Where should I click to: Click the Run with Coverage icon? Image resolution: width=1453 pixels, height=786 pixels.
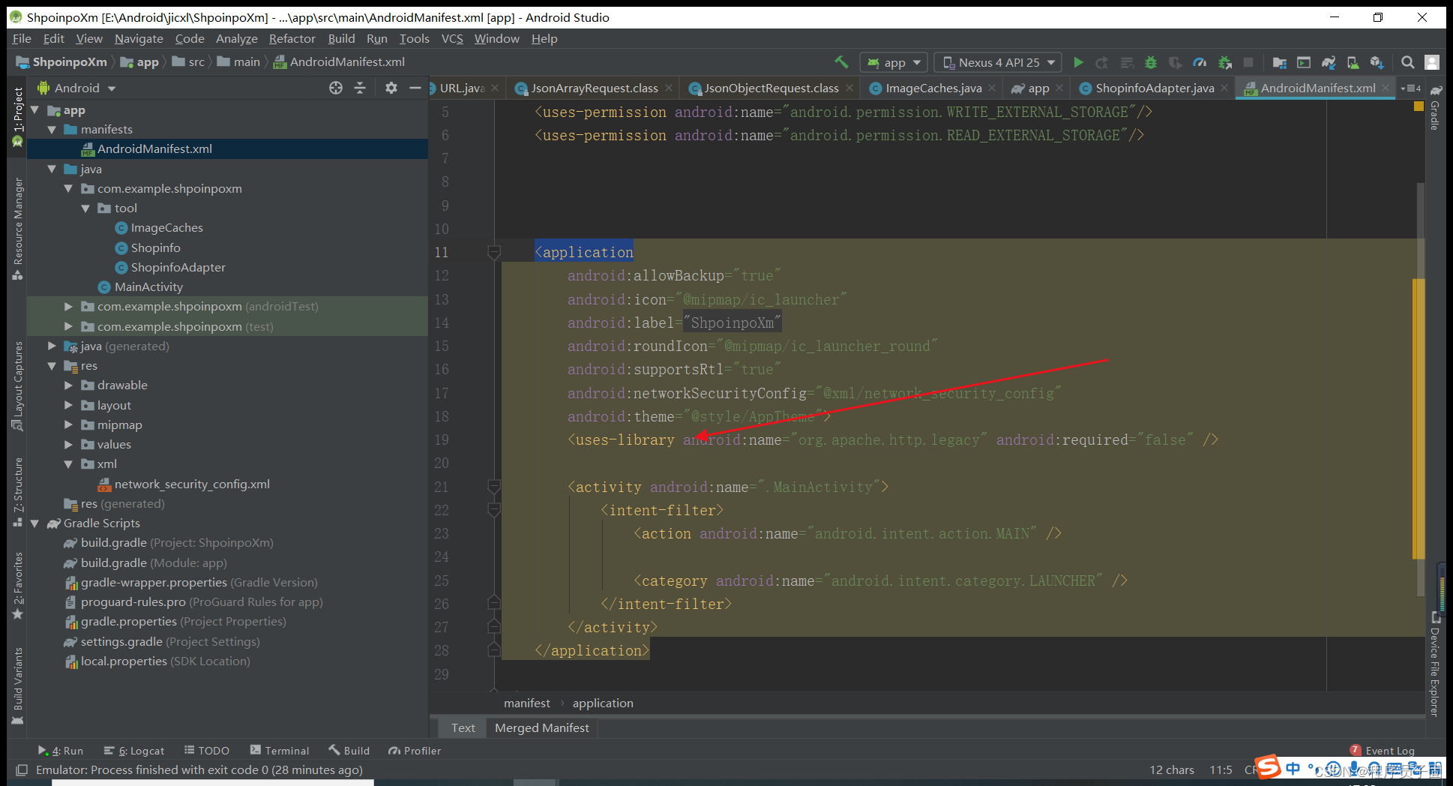(x=1175, y=62)
